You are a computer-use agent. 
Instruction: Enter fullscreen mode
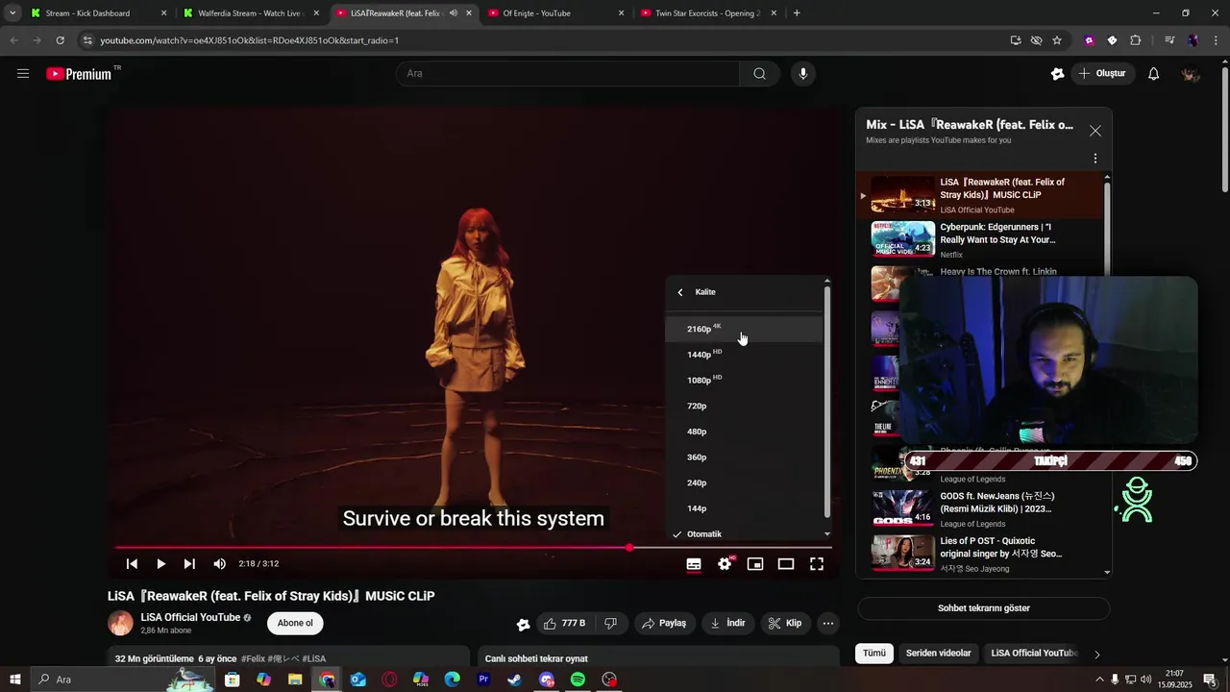pos(817,564)
